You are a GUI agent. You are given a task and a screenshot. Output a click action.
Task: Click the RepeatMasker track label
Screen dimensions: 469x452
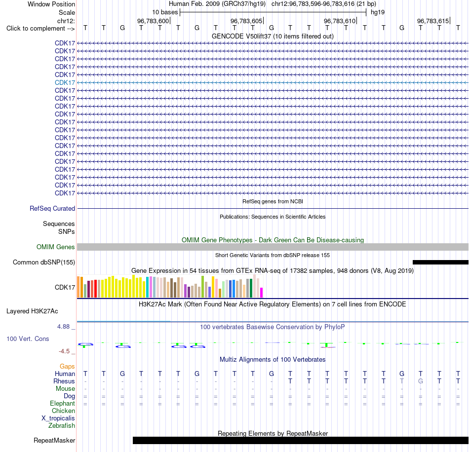(x=54, y=440)
